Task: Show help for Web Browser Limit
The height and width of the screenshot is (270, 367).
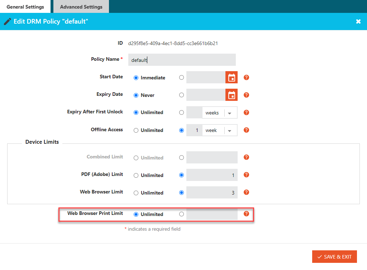Action: click(x=246, y=192)
